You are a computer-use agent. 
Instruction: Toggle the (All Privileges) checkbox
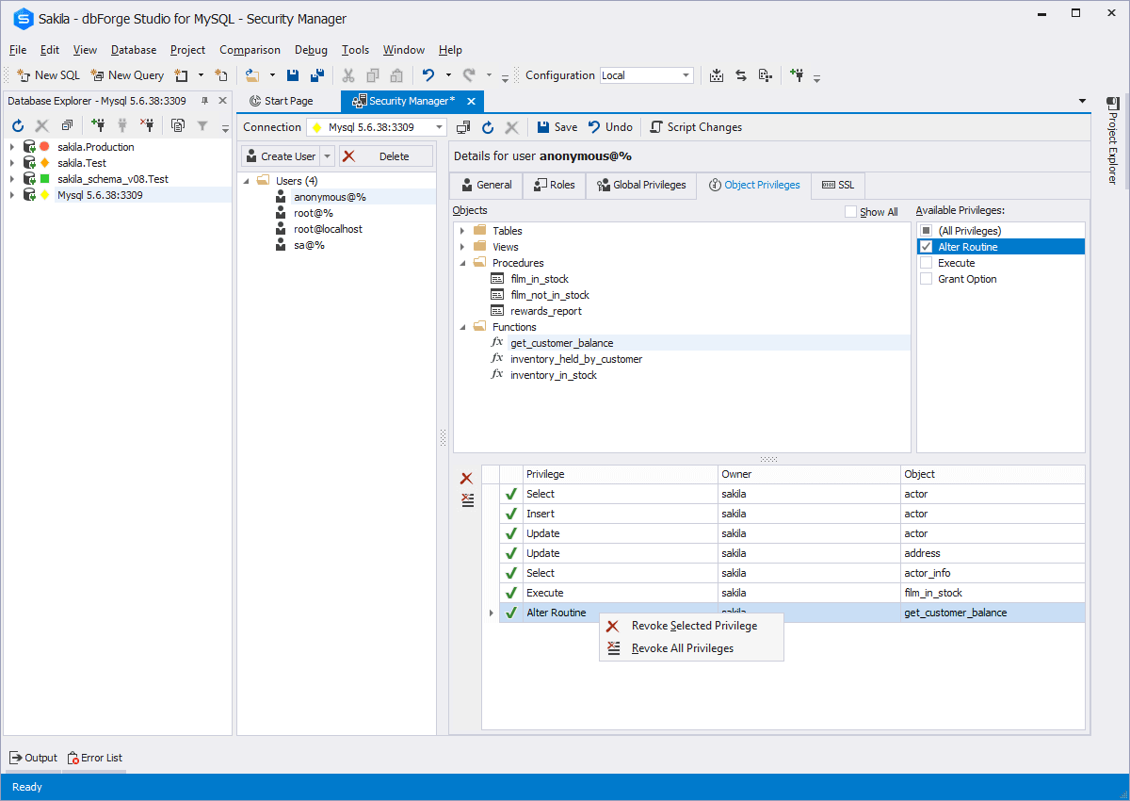coord(926,231)
